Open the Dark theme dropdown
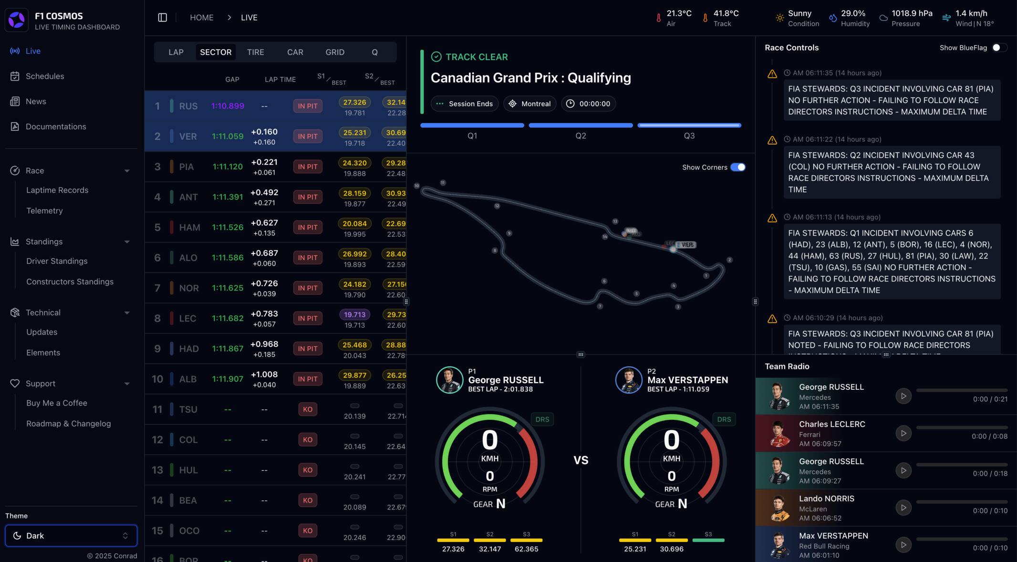Viewport: 1017px width, 562px height. (71, 536)
